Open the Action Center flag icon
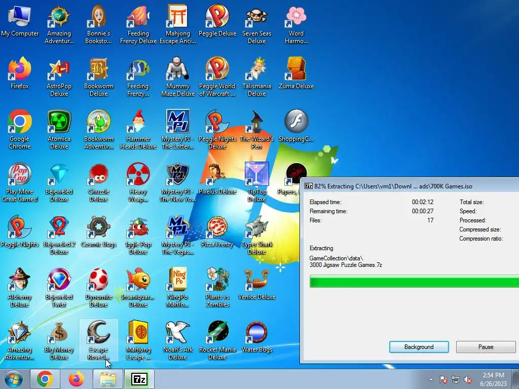The height and width of the screenshot is (389, 519). point(443,379)
